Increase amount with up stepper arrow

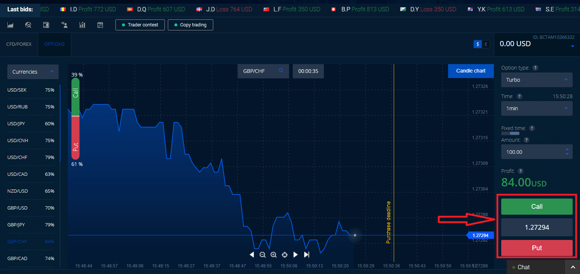pos(567,149)
